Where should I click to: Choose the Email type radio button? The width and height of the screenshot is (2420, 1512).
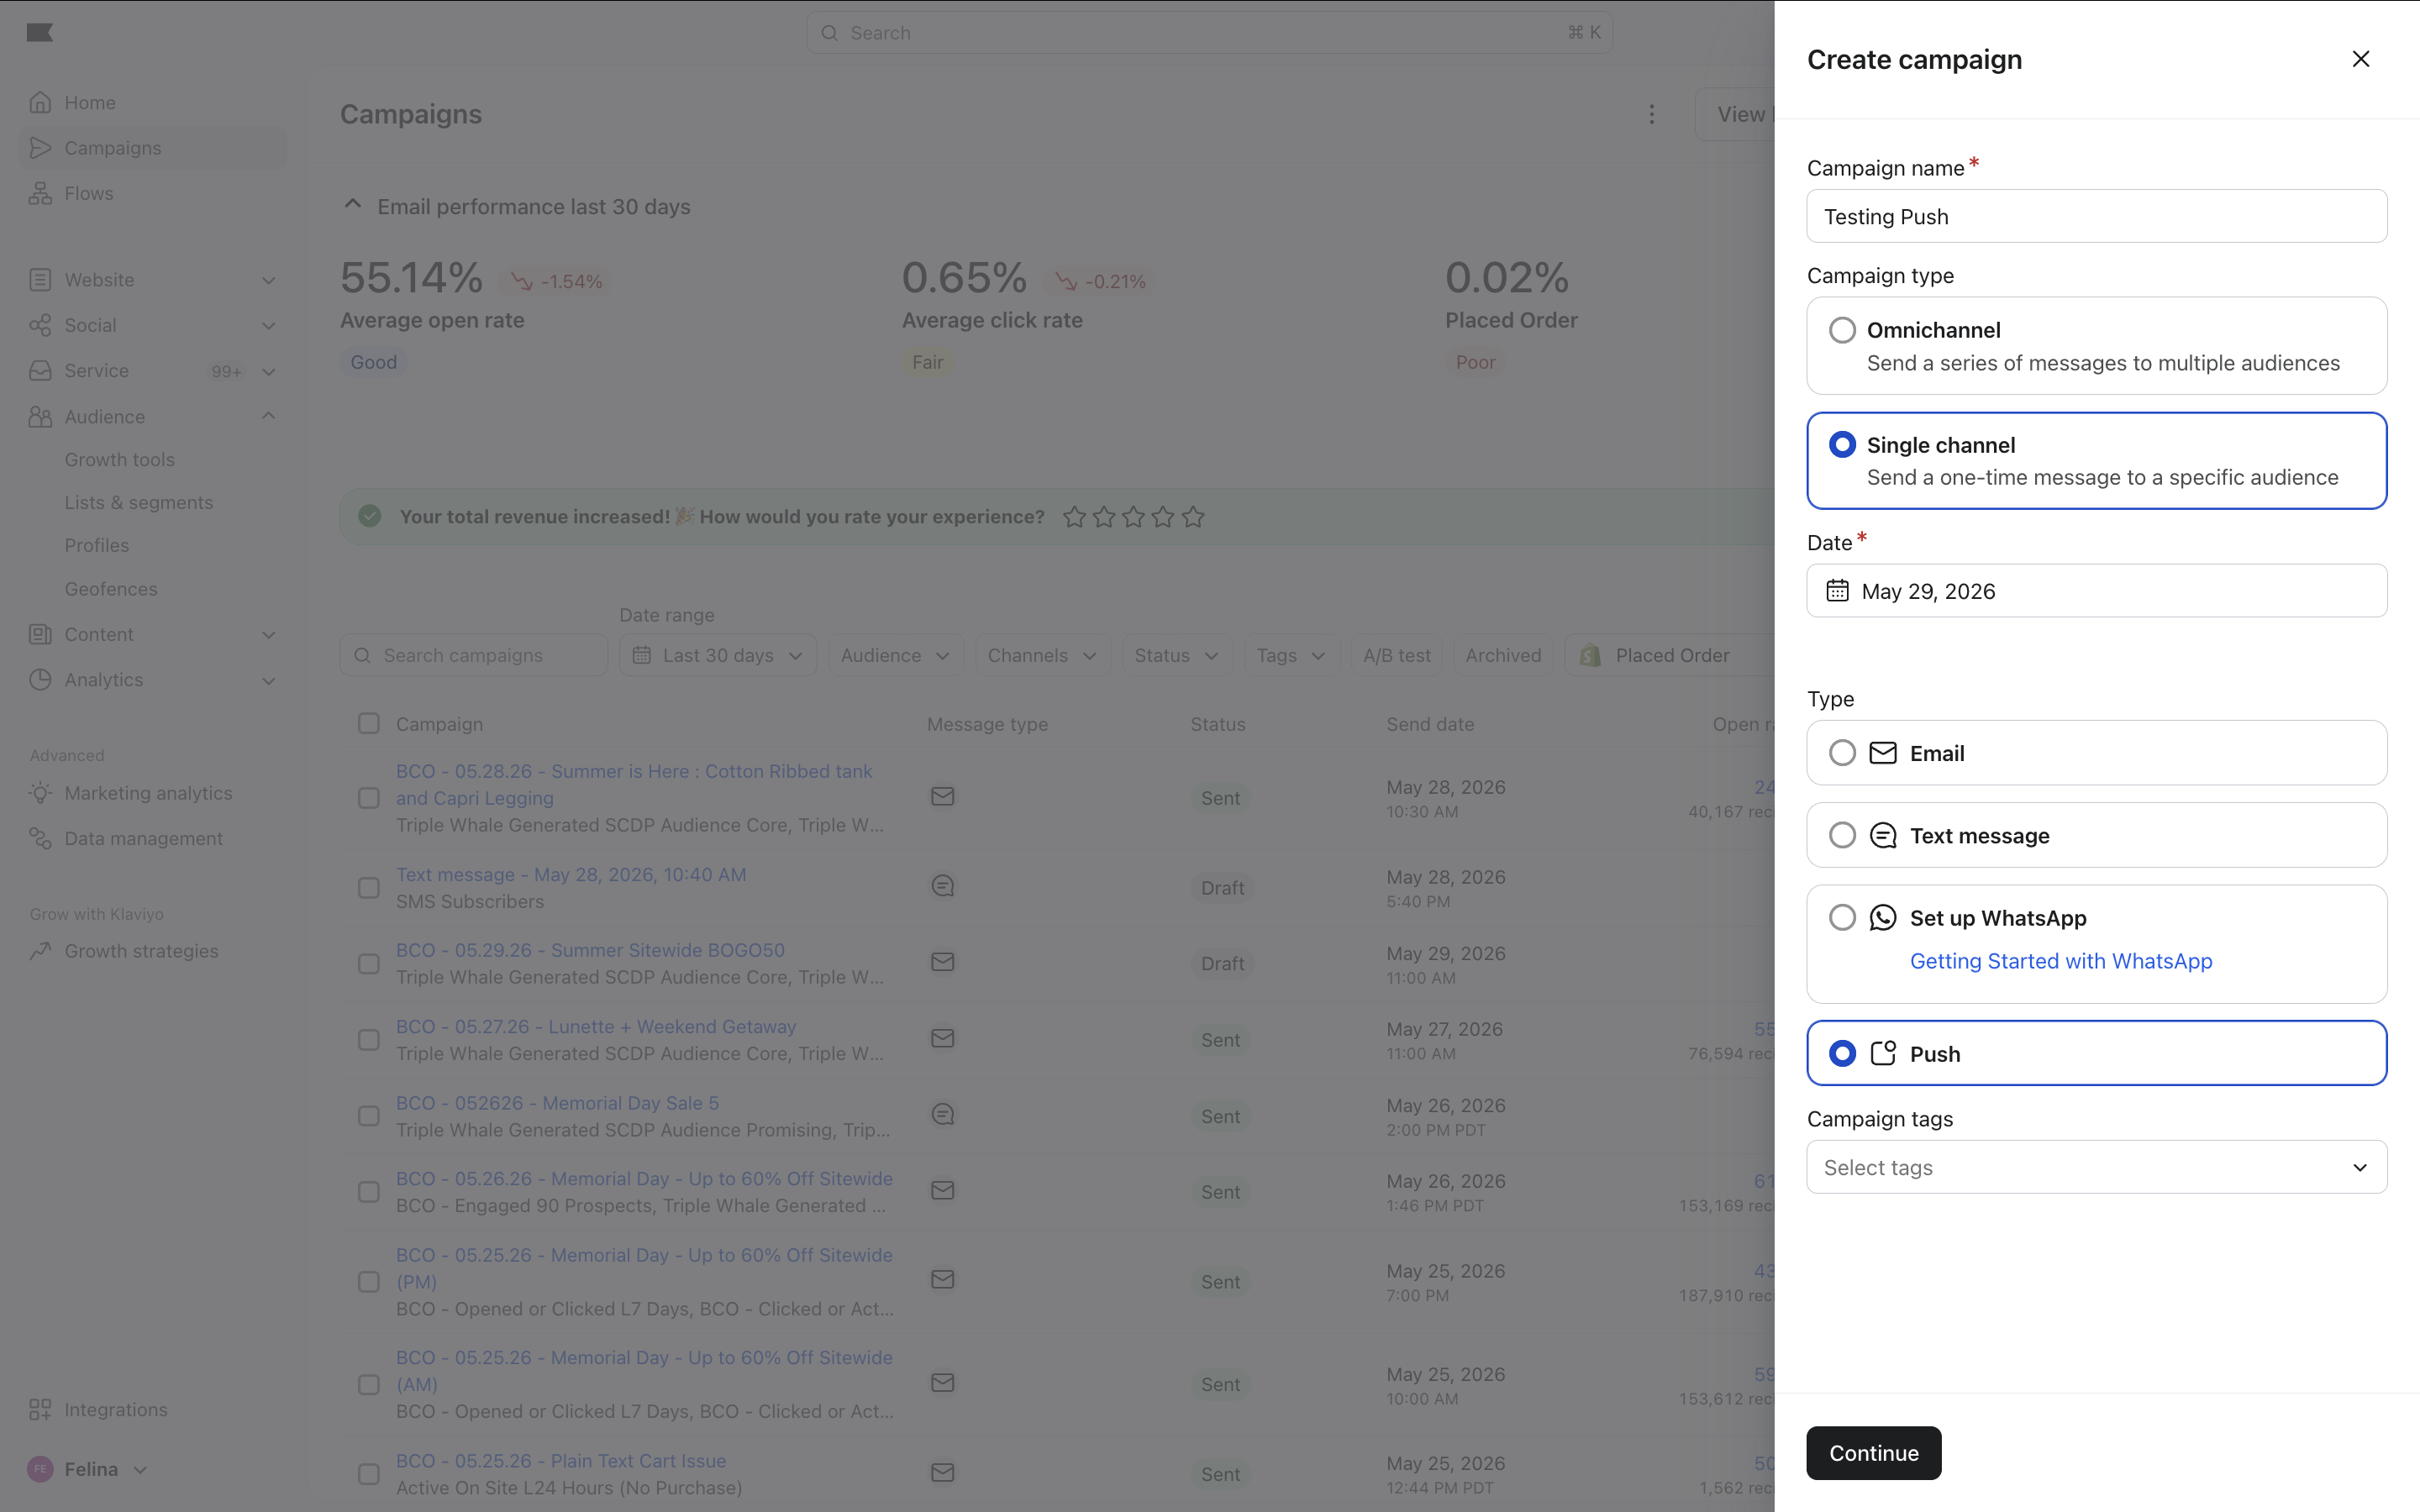coord(1842,753)
